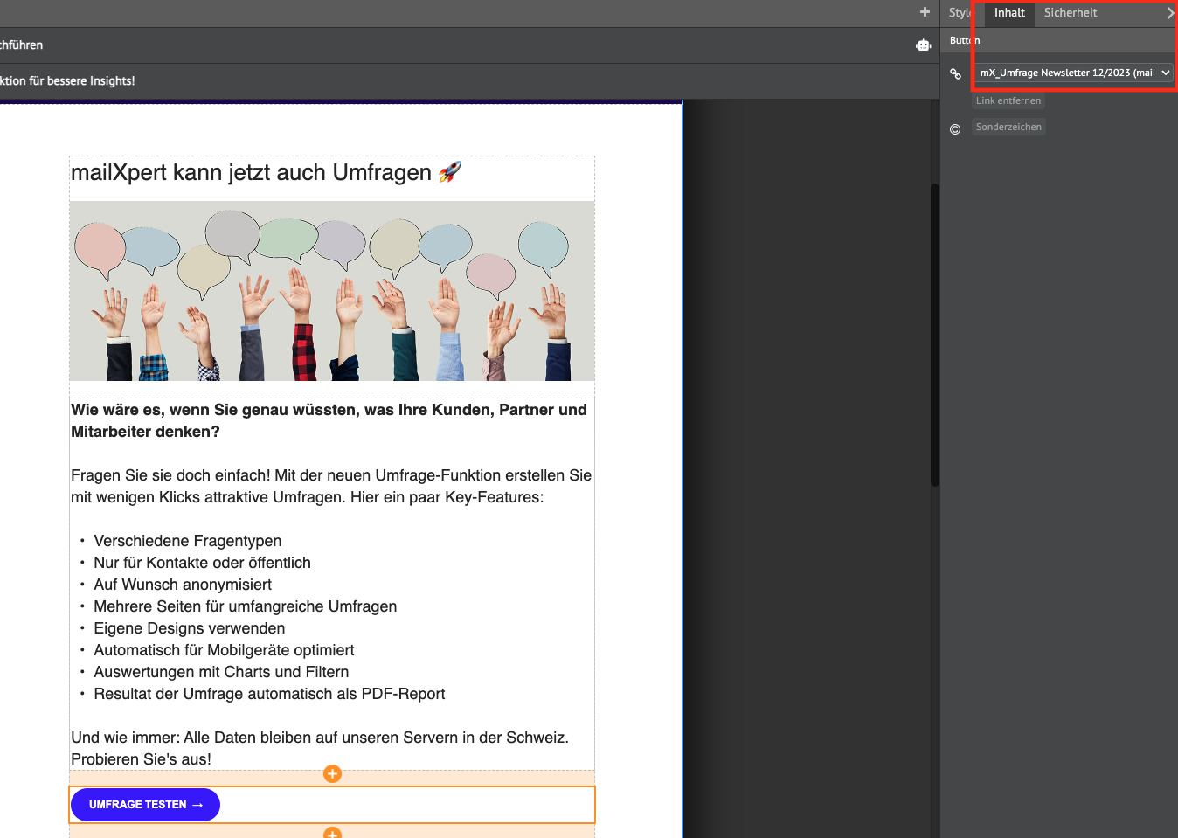Click the link chain icon
1178x838 pixels.
coord(955,73)
